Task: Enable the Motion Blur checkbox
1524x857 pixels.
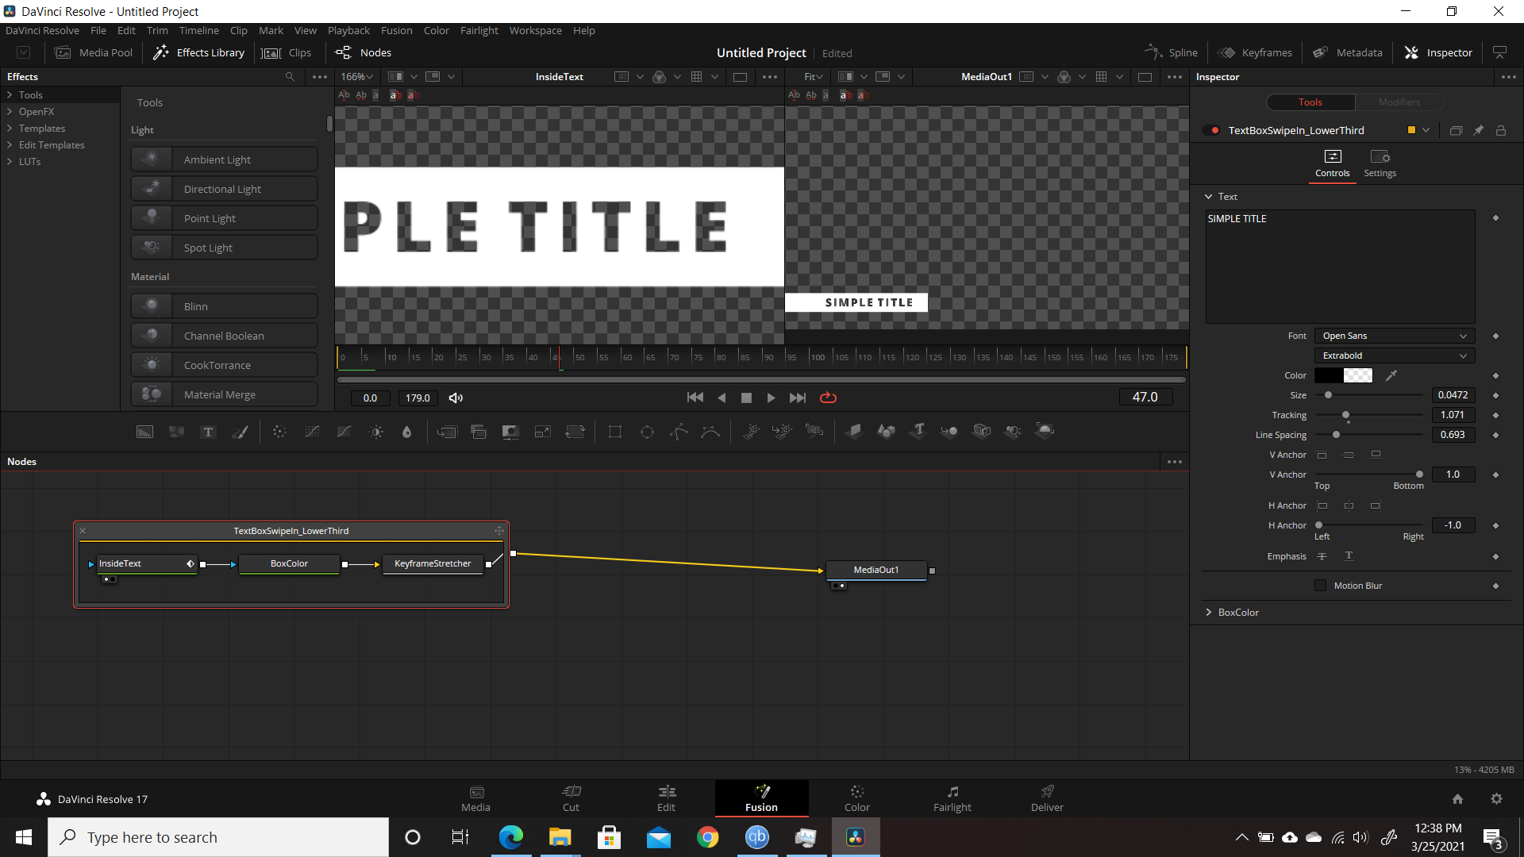Action: pyautogui.click(x=1320, y=586)
